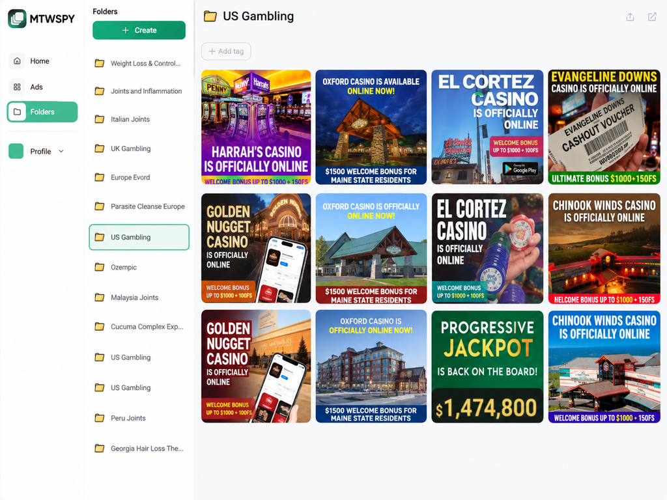Click folder icon next to UK Gambling
Screen dimensions: 667x500
click(100, 148)
